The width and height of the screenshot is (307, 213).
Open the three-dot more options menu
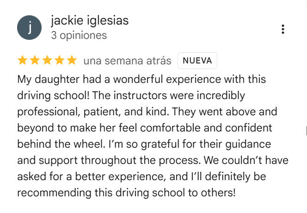click(x=283, y=29)
